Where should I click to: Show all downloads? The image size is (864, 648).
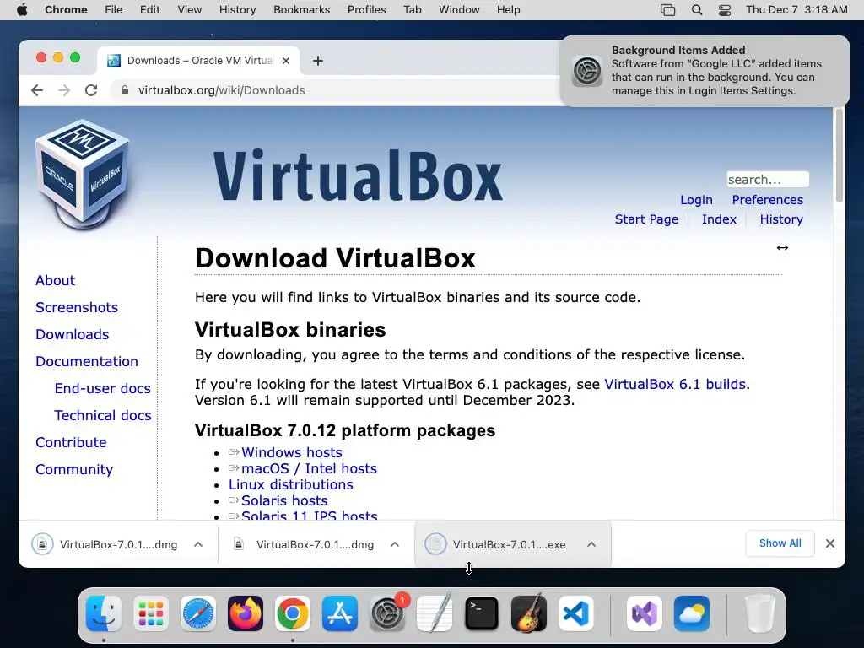click(780, 543)
